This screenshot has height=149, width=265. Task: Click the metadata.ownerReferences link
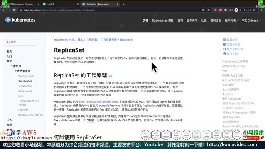(x=101, y=101)
